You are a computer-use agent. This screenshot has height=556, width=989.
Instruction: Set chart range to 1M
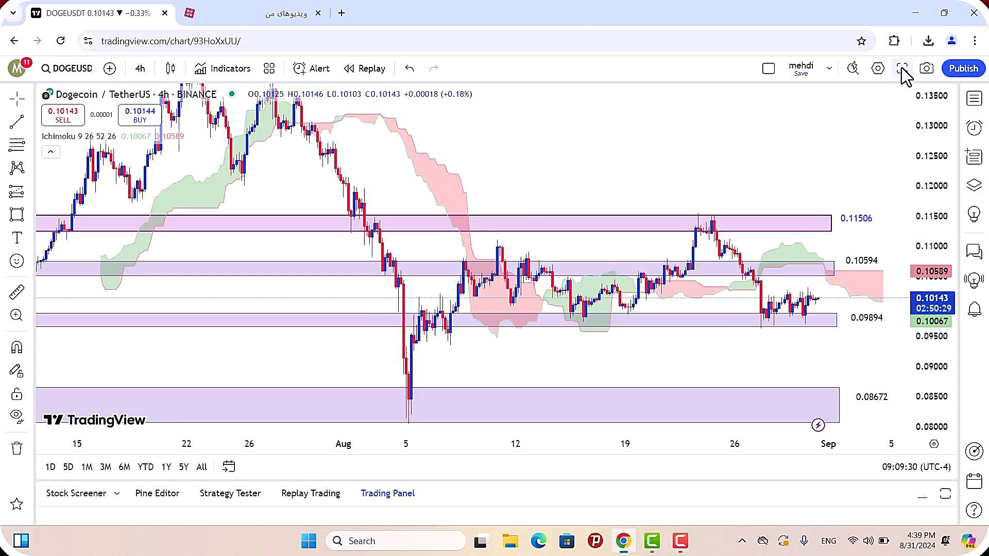pyautogui.click(x=87, y=467)
